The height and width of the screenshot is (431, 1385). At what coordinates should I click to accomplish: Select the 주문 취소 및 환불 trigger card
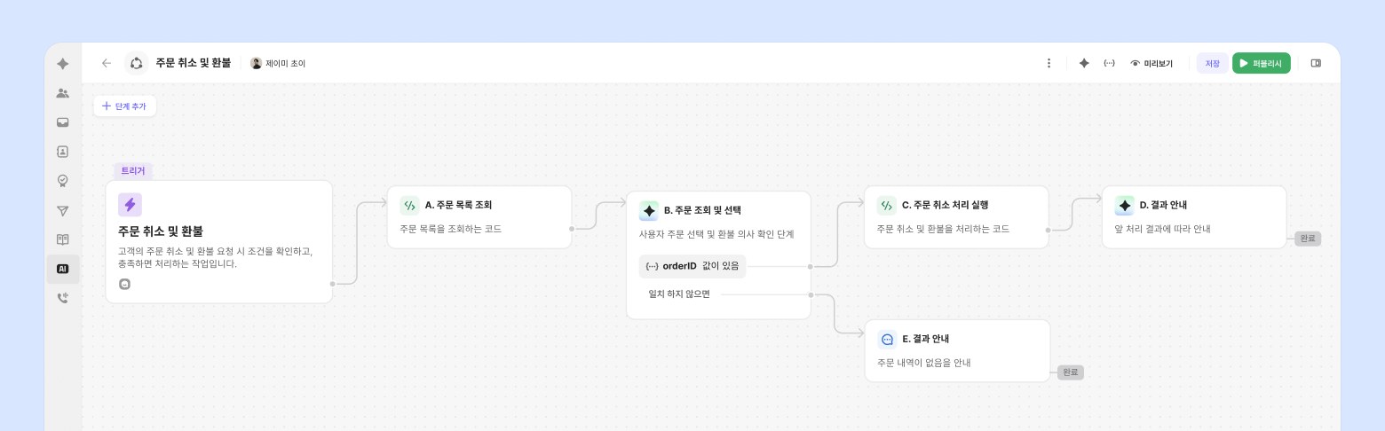(218, 241)
